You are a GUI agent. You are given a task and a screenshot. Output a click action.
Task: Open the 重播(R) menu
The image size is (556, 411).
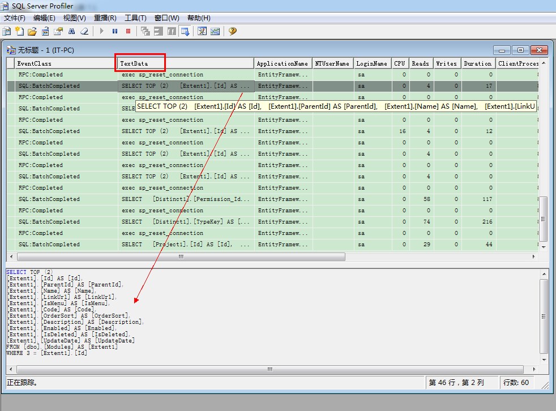[105, 18]
